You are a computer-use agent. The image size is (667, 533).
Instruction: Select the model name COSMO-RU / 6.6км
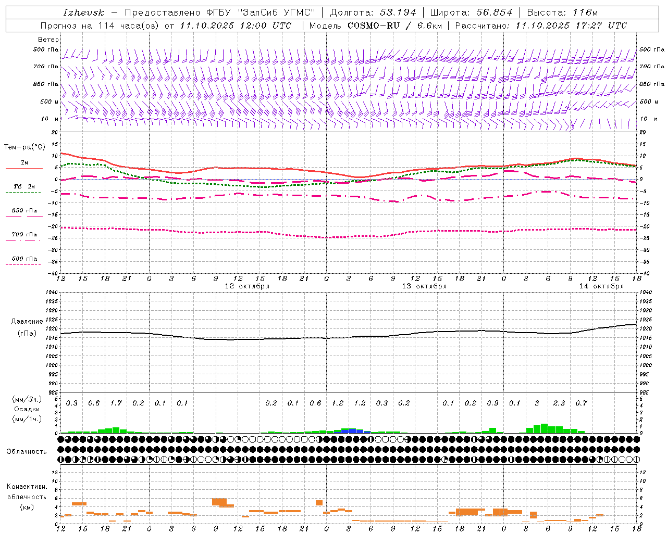[394, 26]
